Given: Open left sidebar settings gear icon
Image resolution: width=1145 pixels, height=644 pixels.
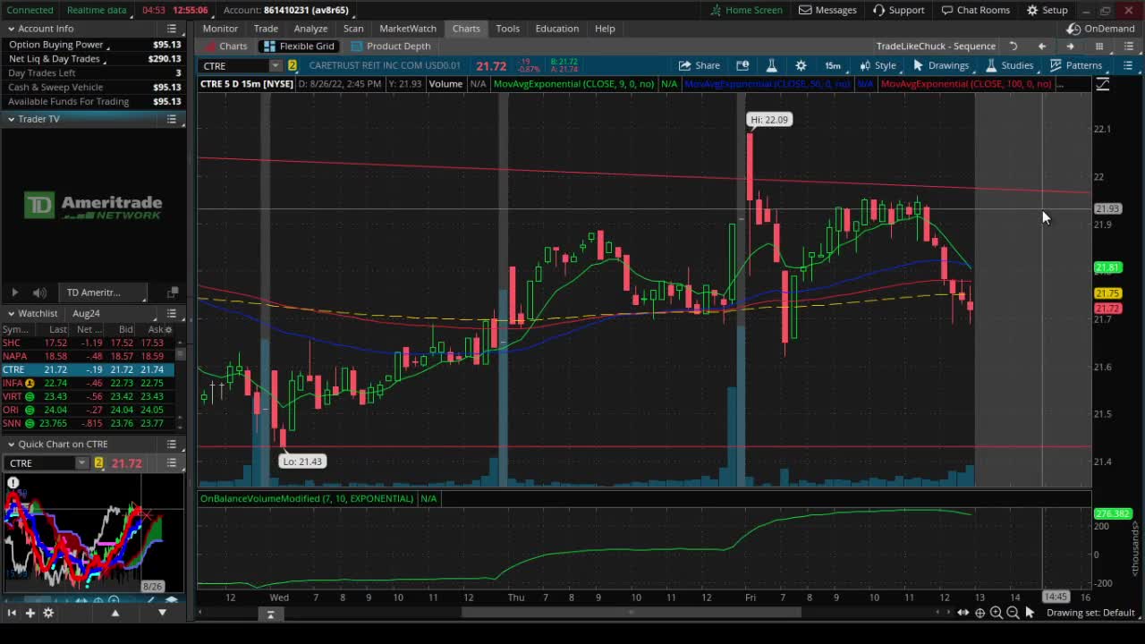Looking at the screenshot, I should coord(48,613).
